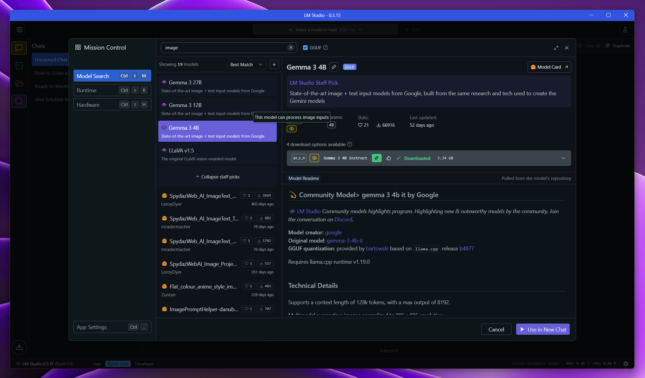
Task: Open the gemma-3-4b-it original model link
Action: (344, 241)
